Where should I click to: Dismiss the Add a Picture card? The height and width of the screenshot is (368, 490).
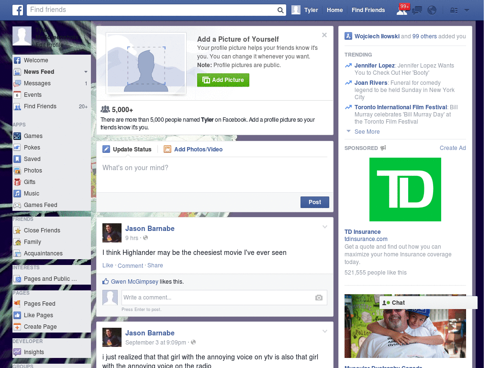(x=324, y=35)
